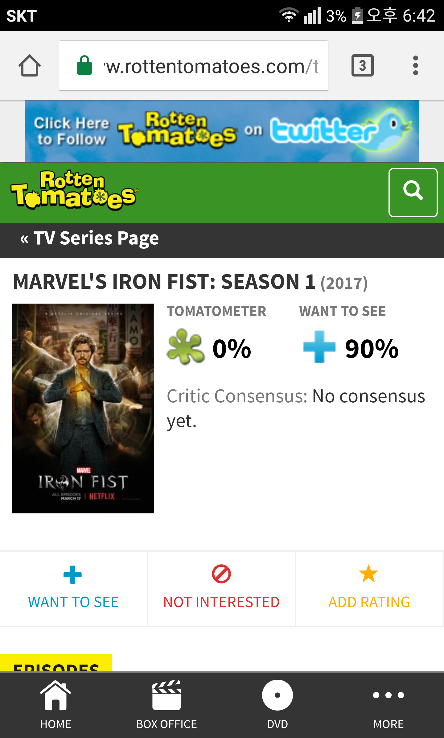The image size is (444, 738).
Task: Tap the browser home icon
Action: click(x=30, y=65)
